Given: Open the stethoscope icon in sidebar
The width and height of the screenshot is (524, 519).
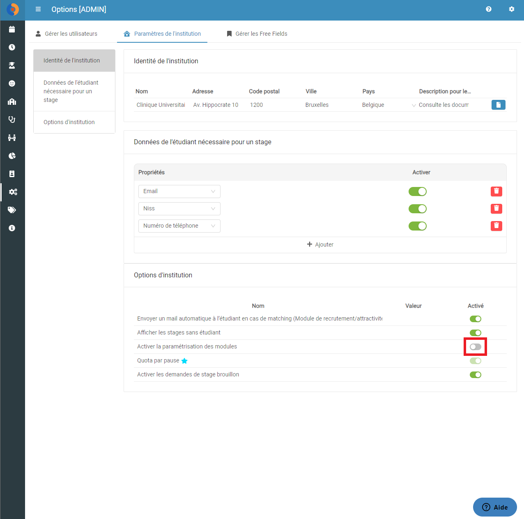Looking at the screenshot, I should pos(12,120).
